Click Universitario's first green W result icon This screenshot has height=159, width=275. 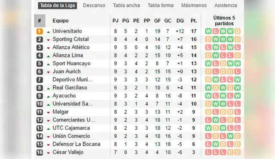pyautogui.click(x=208, y=31)
